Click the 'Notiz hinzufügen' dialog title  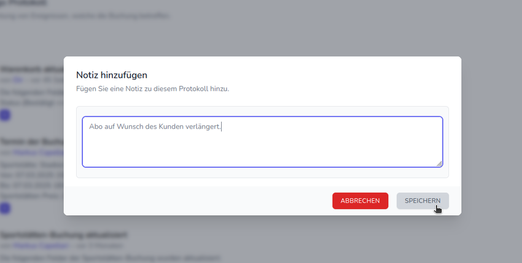coord(112,75)
